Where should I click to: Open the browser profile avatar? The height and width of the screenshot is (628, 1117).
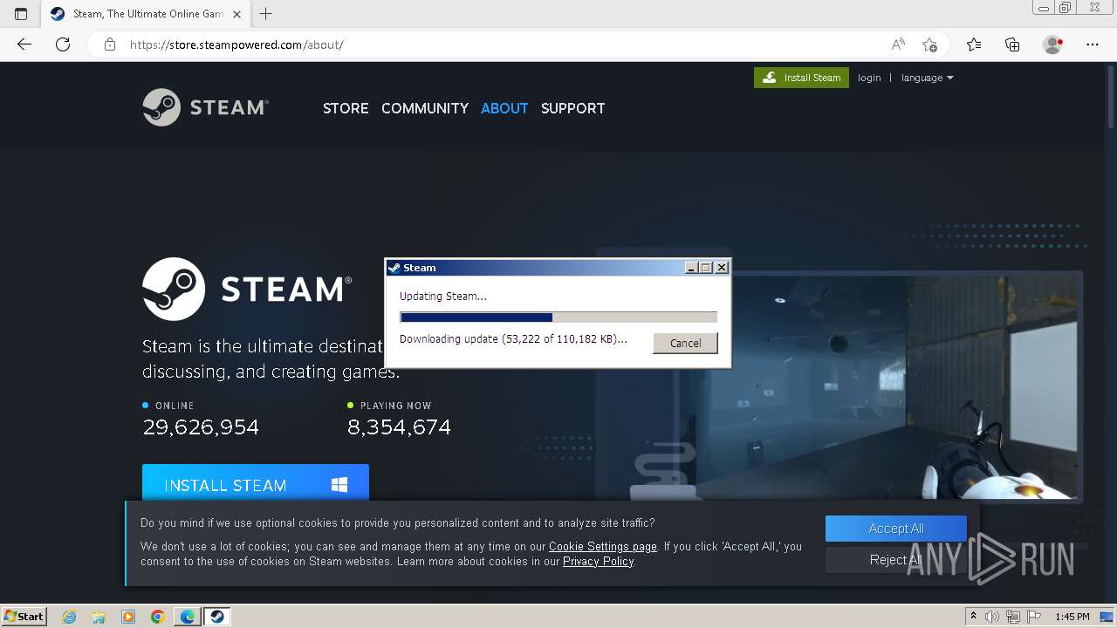pos(1052,44)
